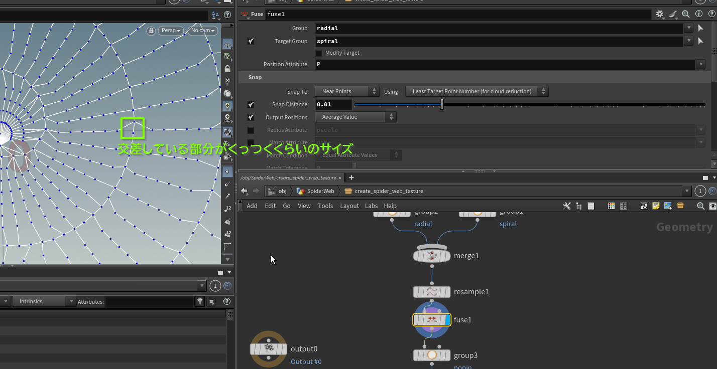Screen dimensions: 717x369
Task: Open the Using Least Target Point Number dropdown
Action: coord(477,91)
